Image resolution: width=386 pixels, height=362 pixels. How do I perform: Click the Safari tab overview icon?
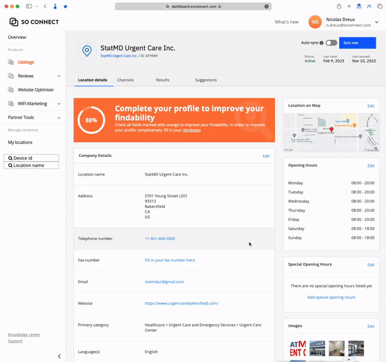(x=380, y=6)
